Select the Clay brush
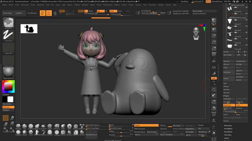The width and height of the screenshot is (252, 141). point(25,126)
